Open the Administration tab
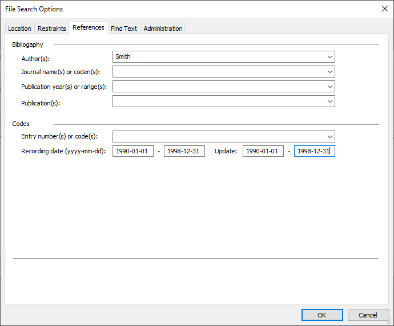 (163, 28)
